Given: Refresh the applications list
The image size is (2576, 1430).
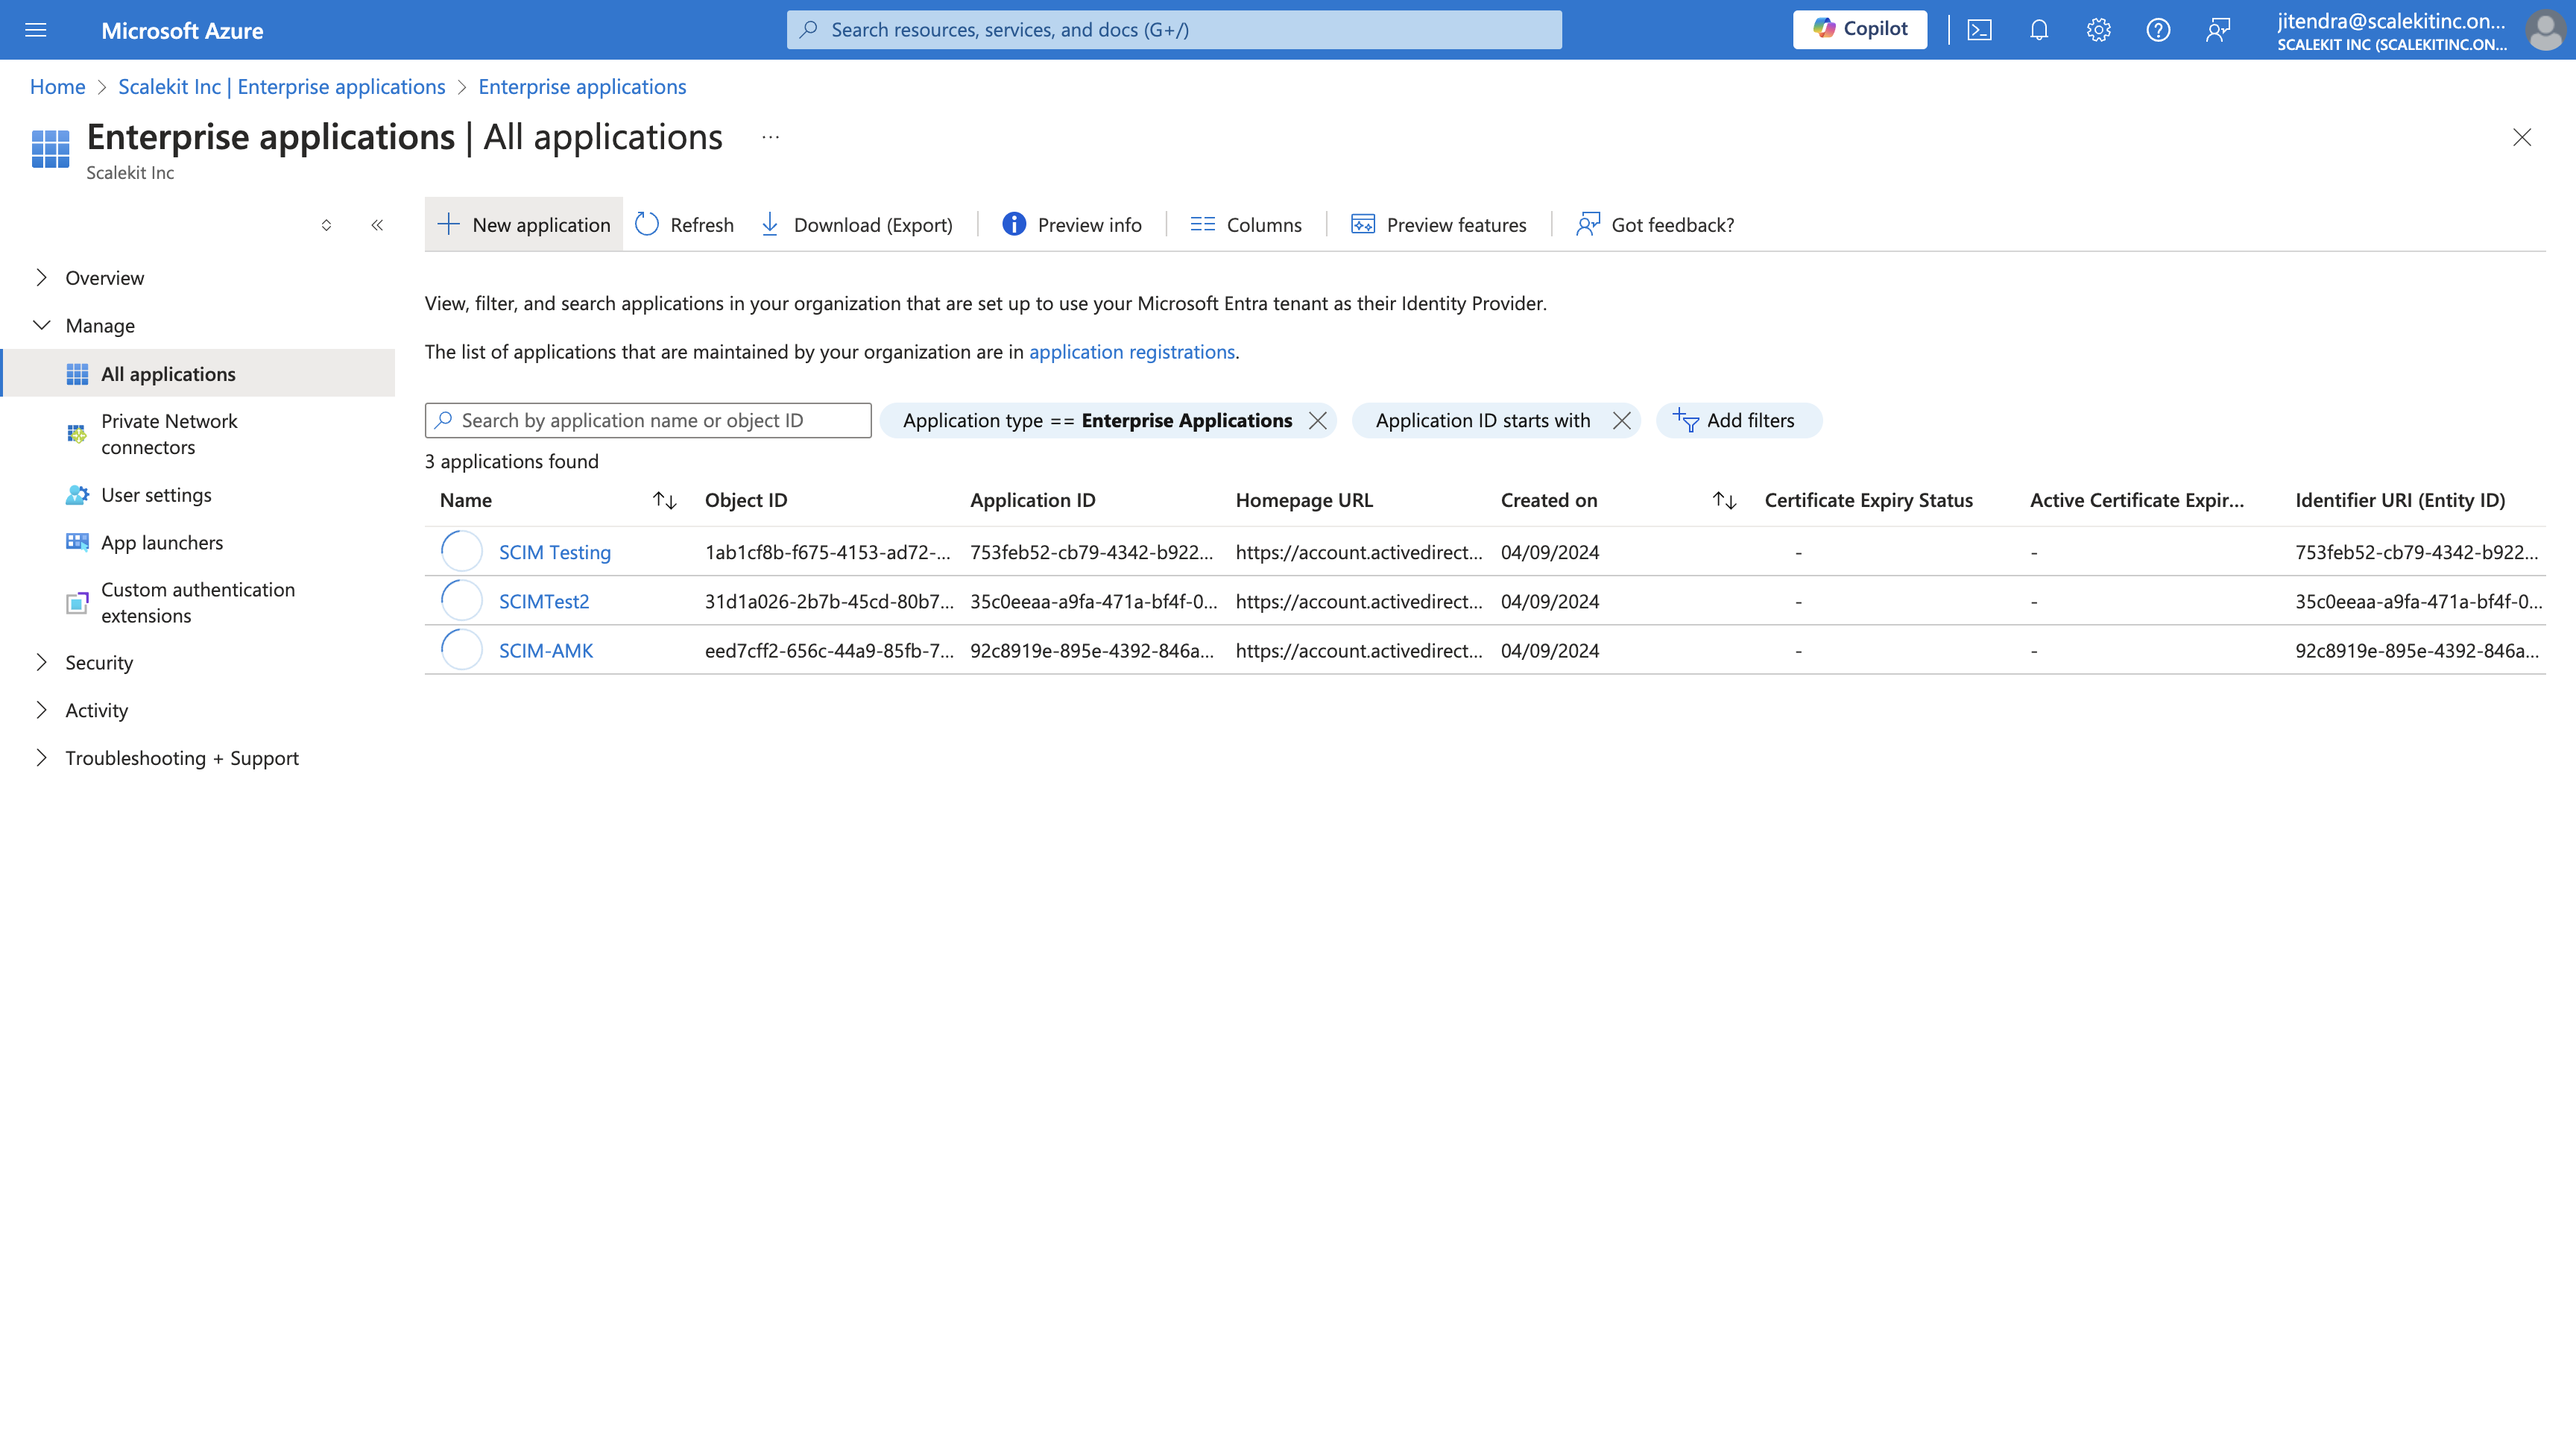Looking at the screenshot, I should [684, 224].
